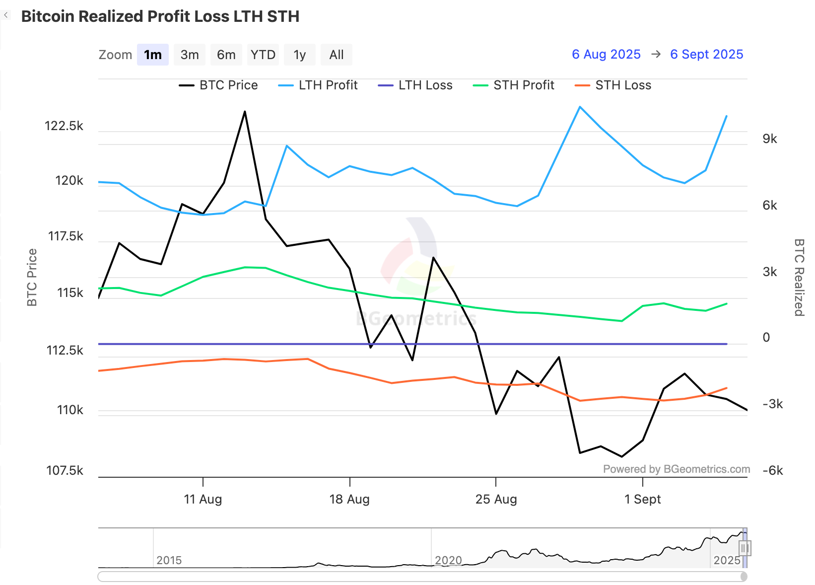Choose the YTD zoom button
This screenshot has width=815, height=585.
[x=263, y=55]
